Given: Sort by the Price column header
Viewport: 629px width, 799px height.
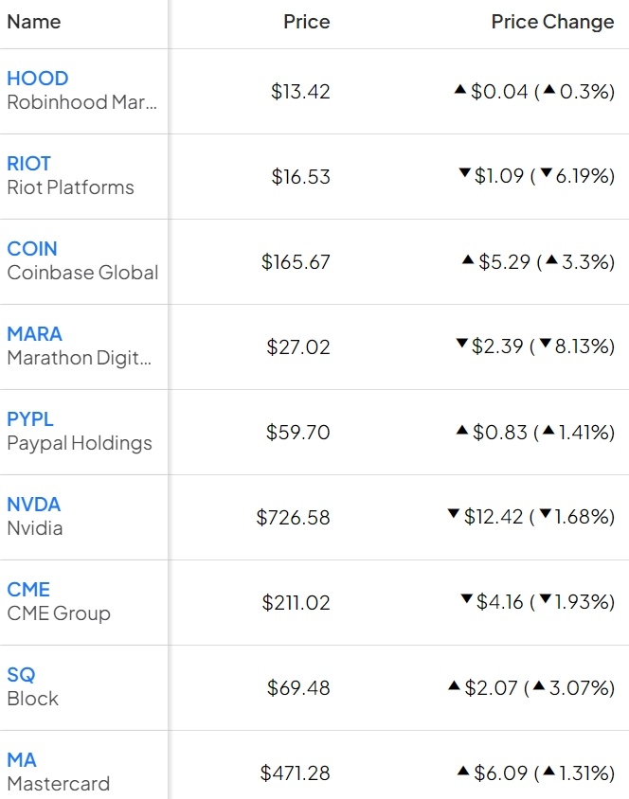Looking at the screenshot, I should [306, 21].
